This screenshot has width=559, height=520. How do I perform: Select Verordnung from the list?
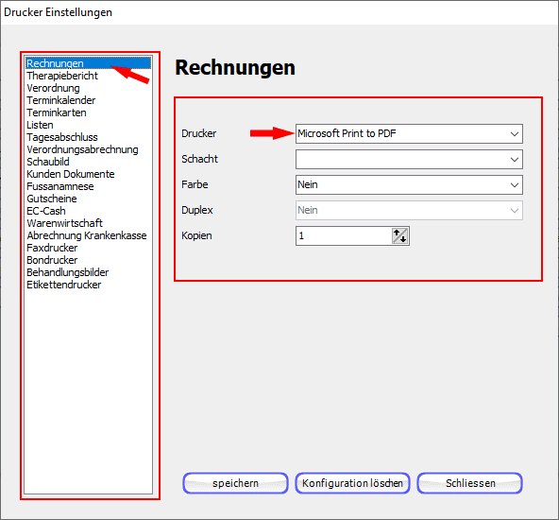pyautogui.click(x=53, y=88)
